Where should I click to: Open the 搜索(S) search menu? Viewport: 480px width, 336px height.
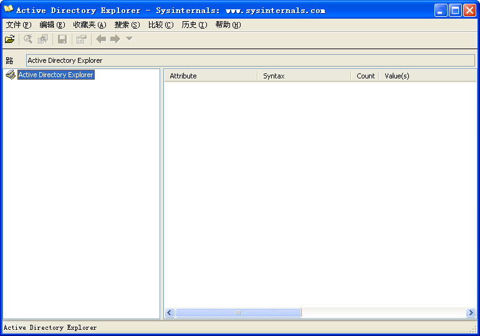127,25
